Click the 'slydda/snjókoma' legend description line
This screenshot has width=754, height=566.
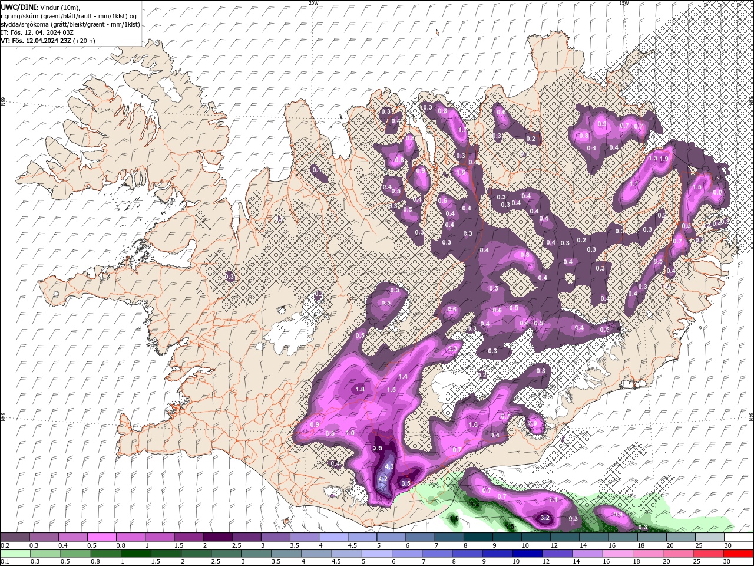pyautogui.click(x=70, y=24)
